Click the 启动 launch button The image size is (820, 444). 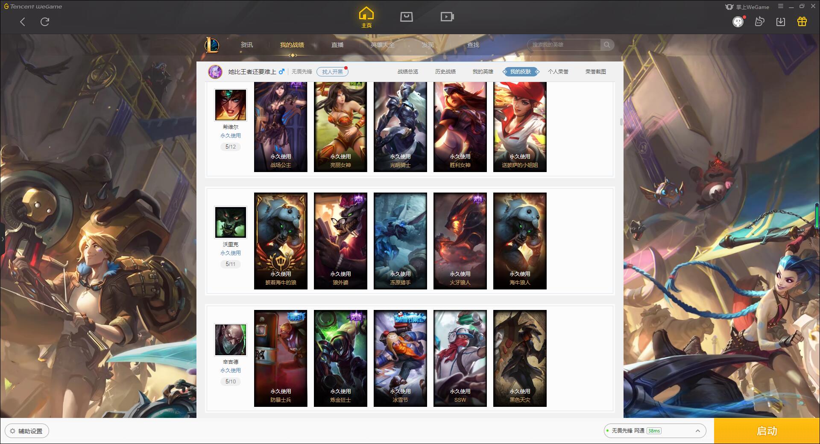pos(767,431)
